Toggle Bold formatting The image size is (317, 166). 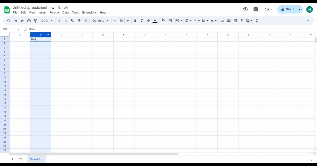point(135,21)
